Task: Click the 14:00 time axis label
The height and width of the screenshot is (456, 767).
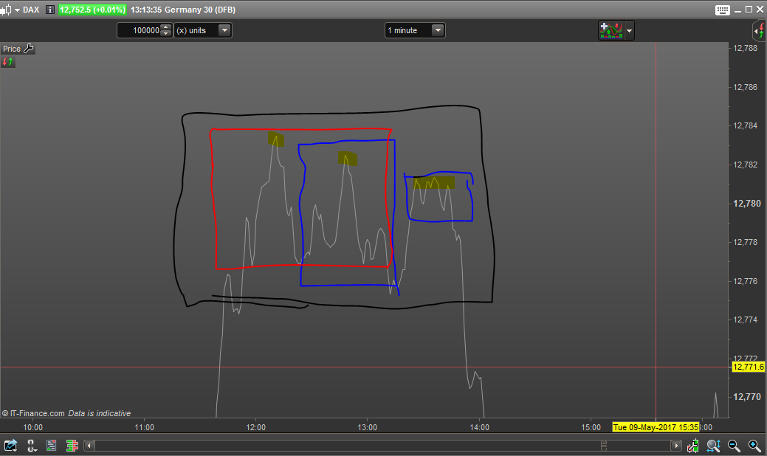Action: point(479,427)
